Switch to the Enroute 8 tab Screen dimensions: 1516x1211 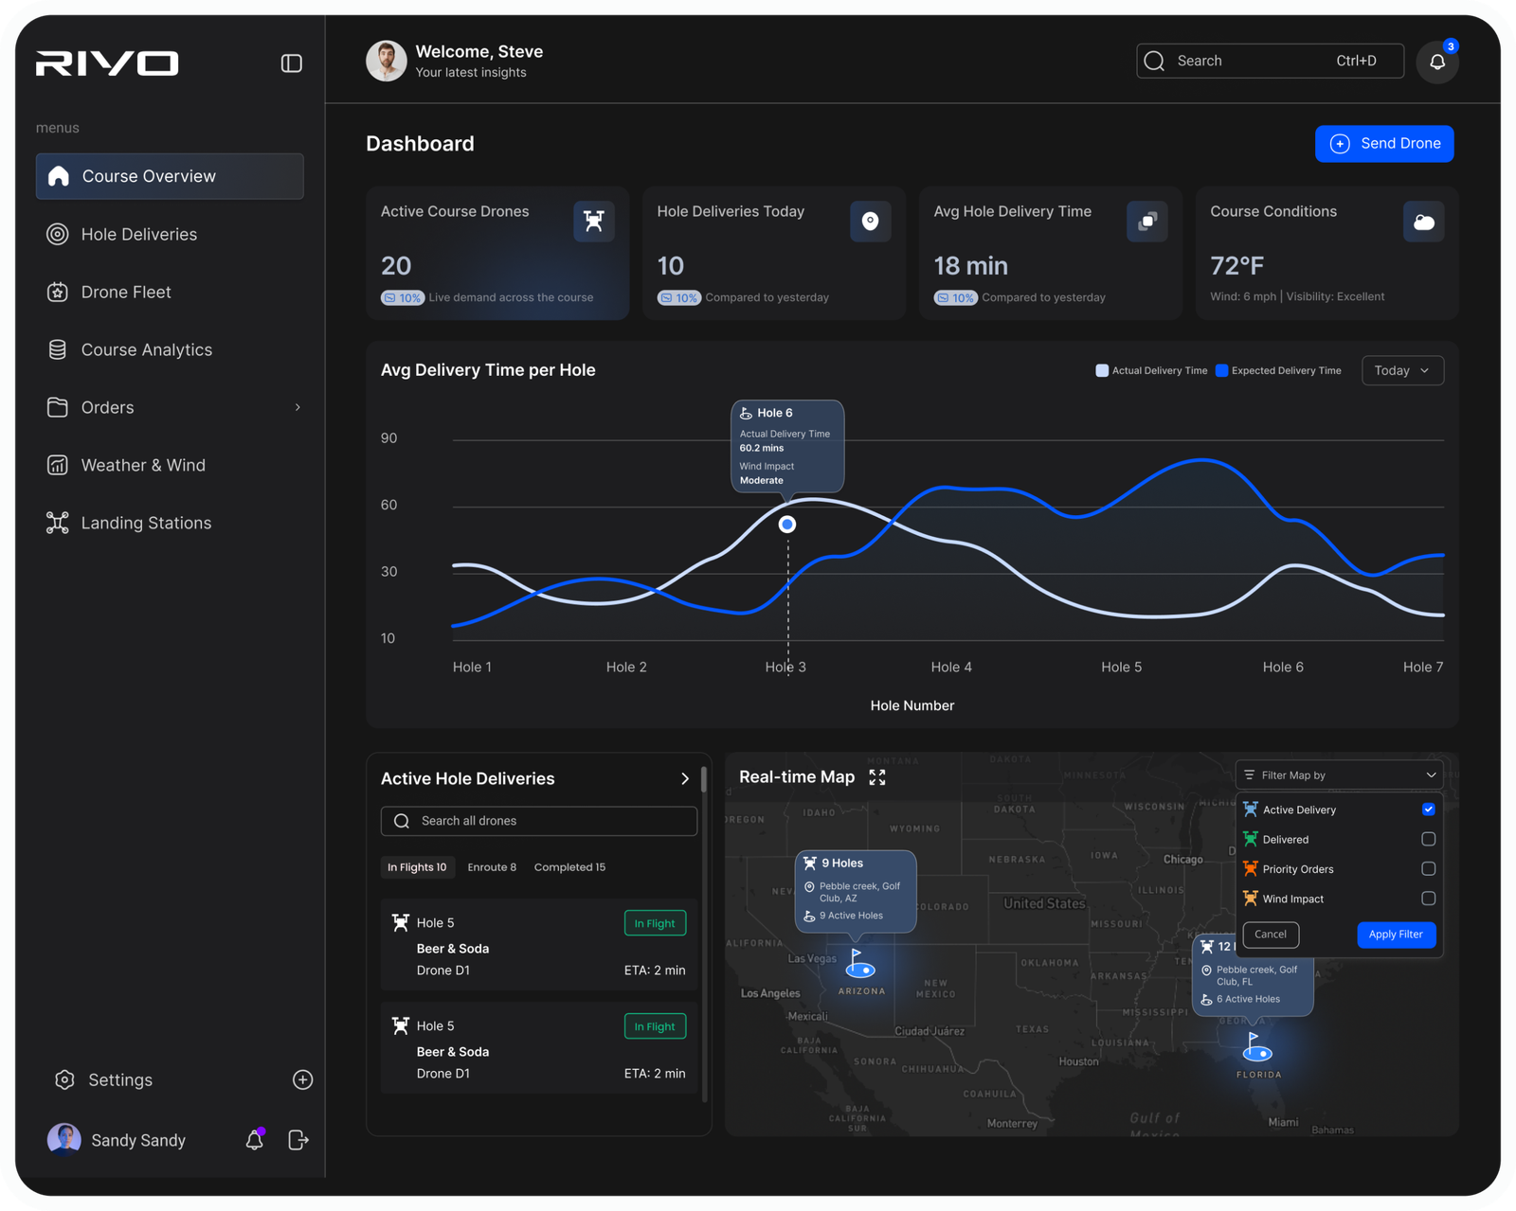(492, 867)
